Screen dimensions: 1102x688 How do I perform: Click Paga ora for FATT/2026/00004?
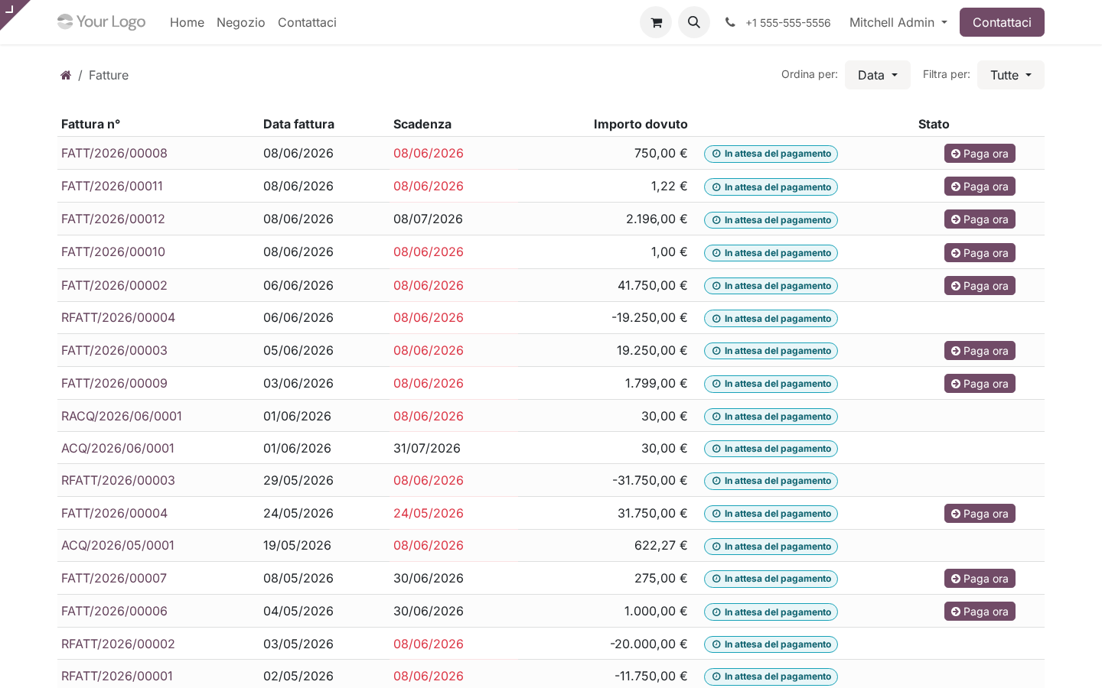click(980, 514)
